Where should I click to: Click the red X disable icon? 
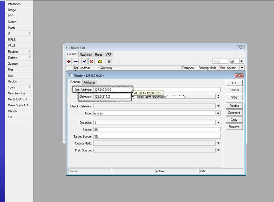click(x=91, y=62)
